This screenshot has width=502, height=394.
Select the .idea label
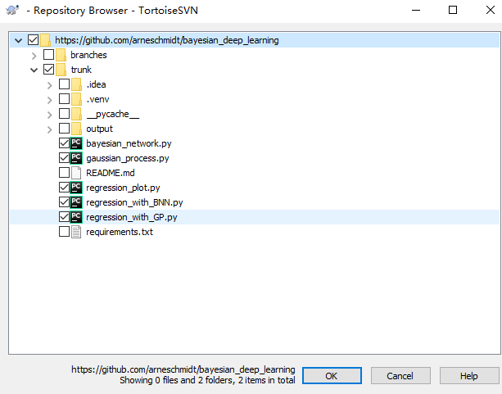tap(96, 84)
